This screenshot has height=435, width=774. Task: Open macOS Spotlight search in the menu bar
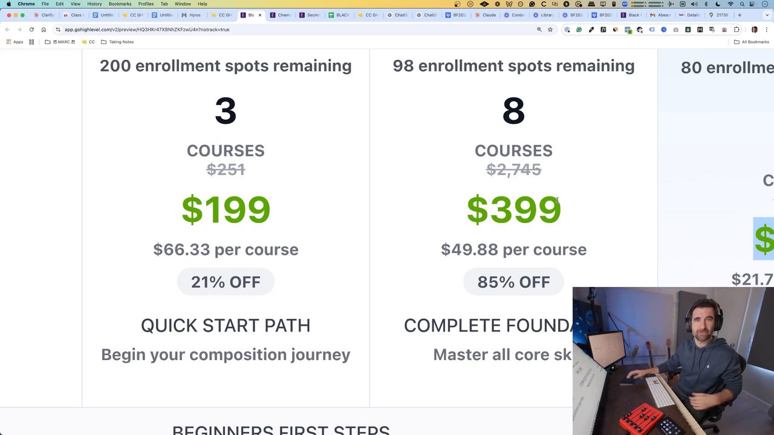pyautogui.click(x=742, y=4)
